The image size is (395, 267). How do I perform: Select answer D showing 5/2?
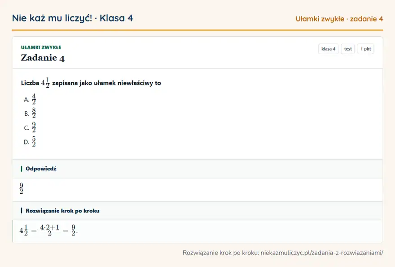tap(30, 141)
